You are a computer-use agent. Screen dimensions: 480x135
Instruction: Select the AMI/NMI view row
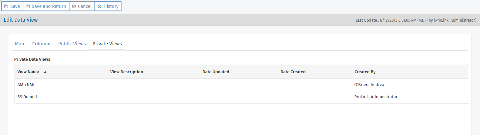26,85
